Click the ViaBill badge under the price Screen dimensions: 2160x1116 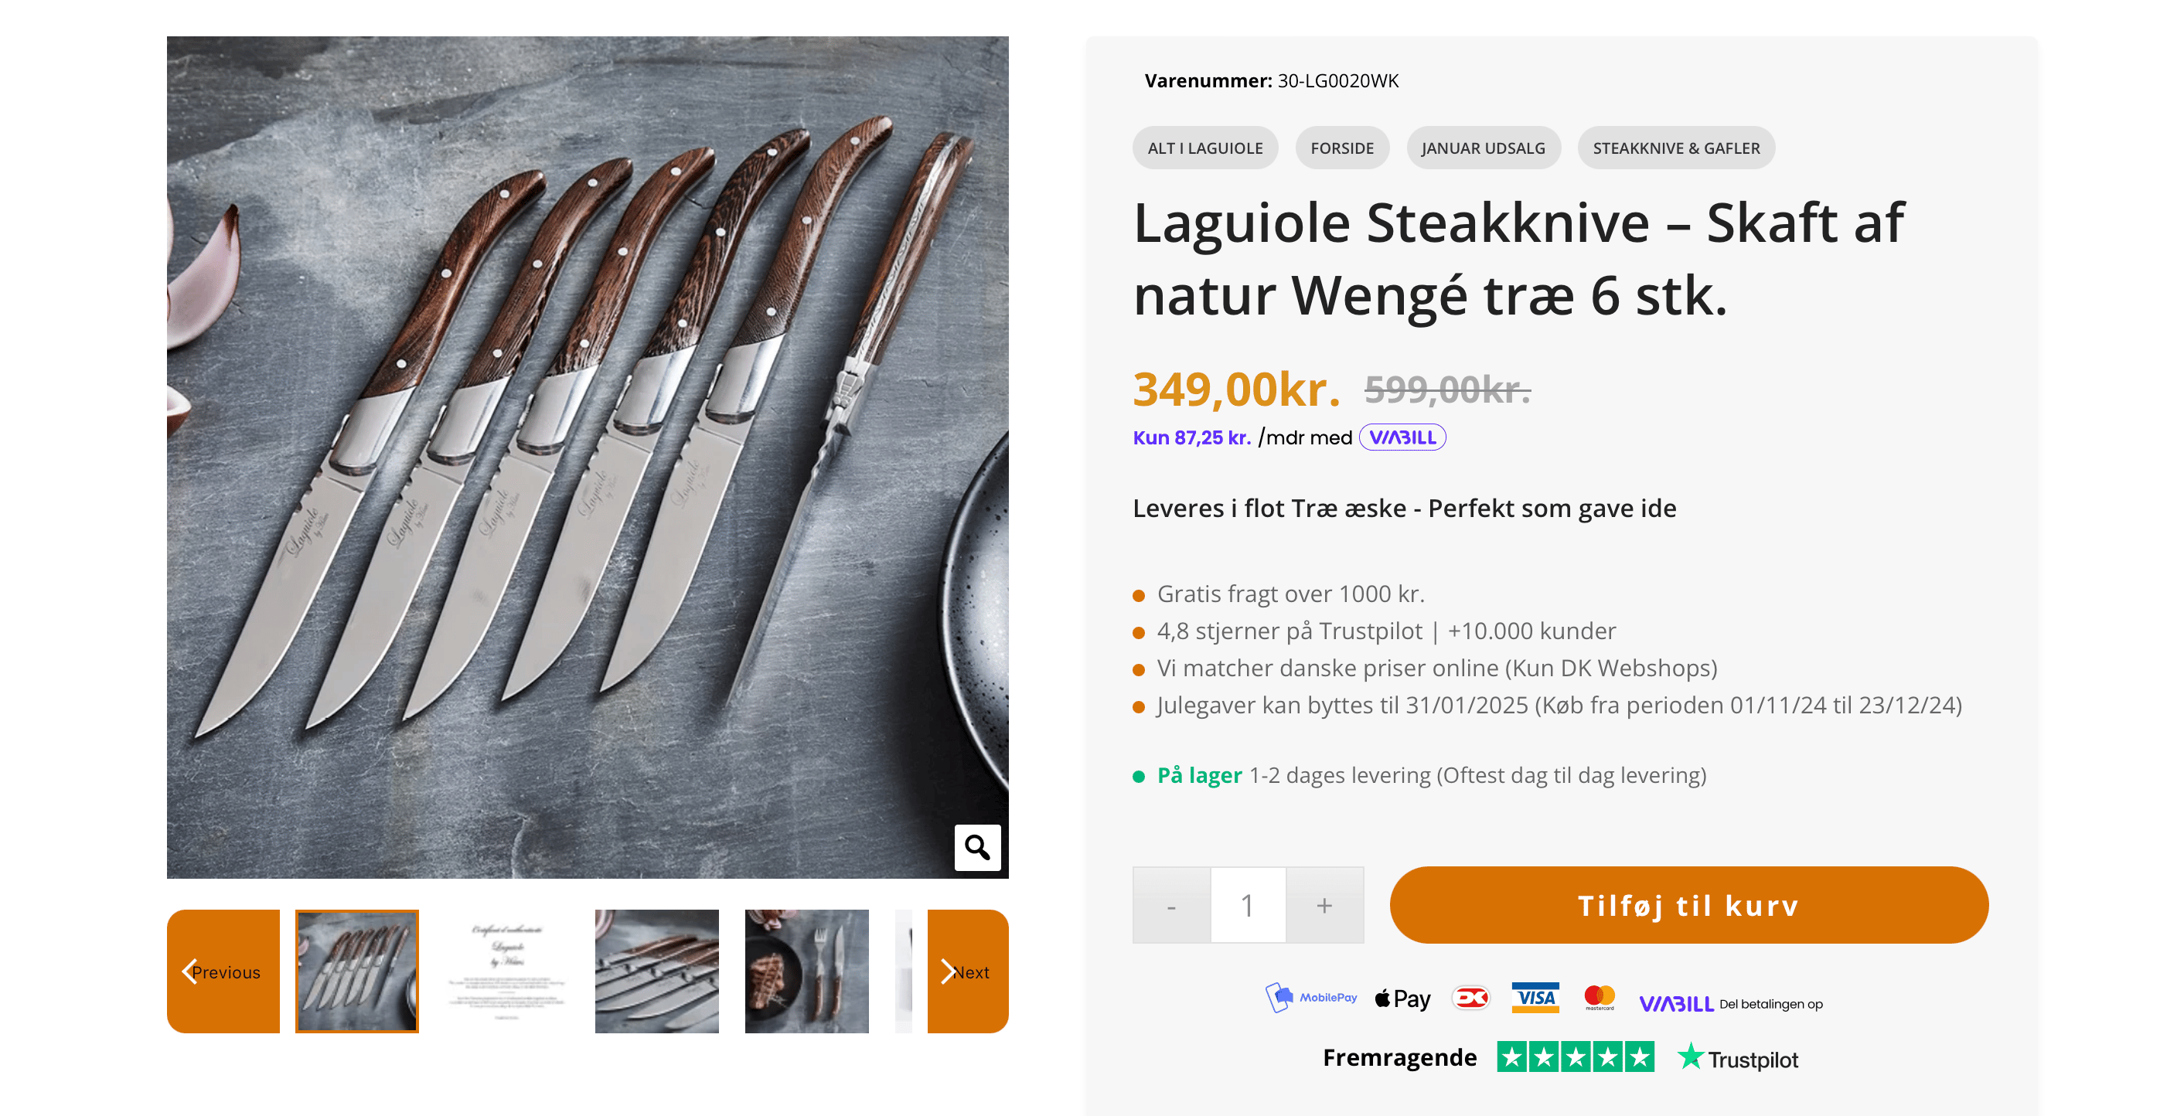1402,437
